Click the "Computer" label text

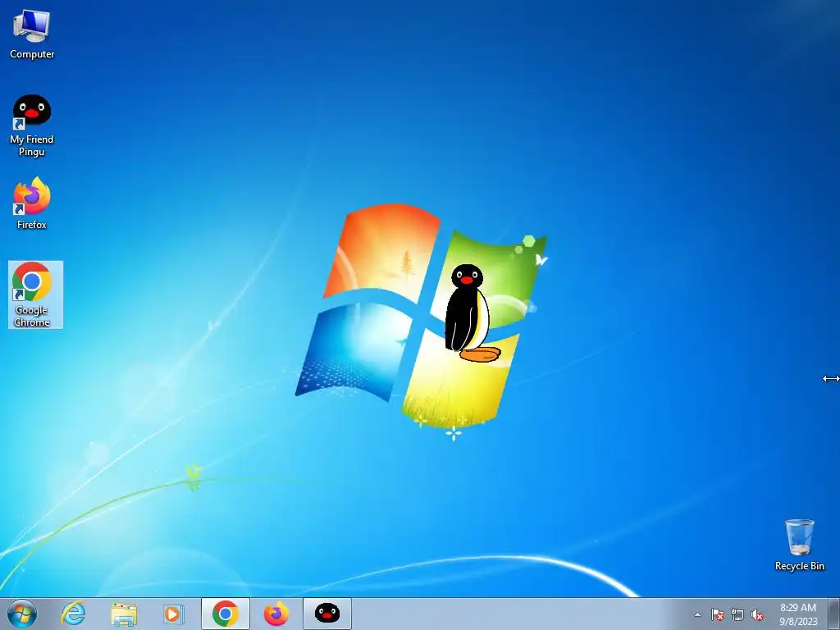click(x=32, y=54)
